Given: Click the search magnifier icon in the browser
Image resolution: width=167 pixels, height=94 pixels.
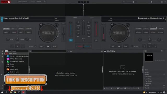Looking at the screenshot, I should click(30, 51).
